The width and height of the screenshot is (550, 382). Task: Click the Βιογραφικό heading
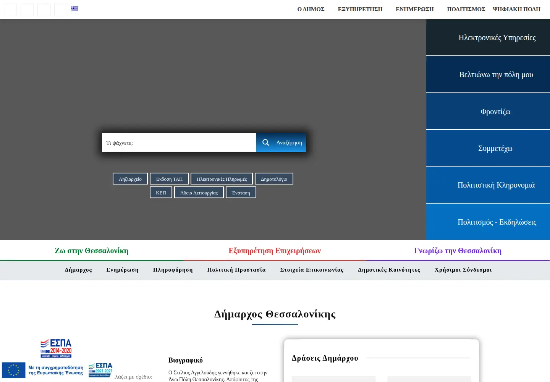tap(186, 360)
